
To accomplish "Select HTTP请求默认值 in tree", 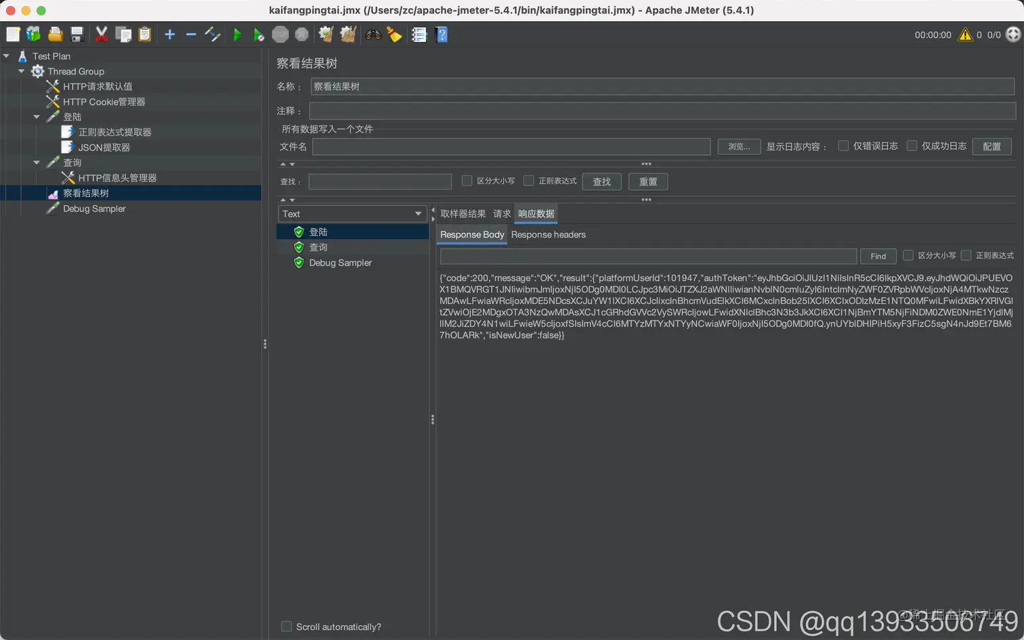I will pos(98,87).
